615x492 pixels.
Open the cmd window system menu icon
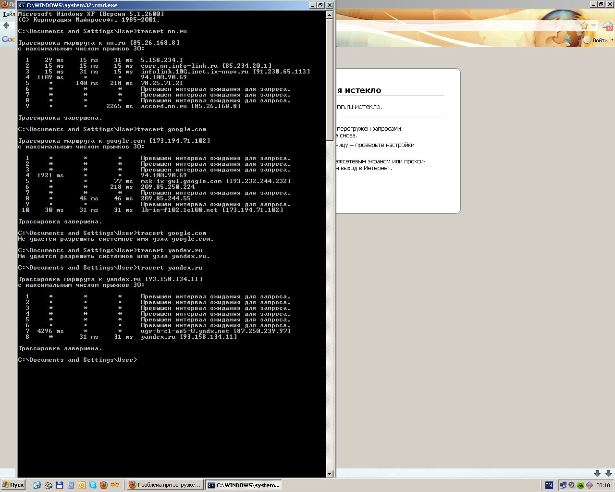tap(22, 5)
